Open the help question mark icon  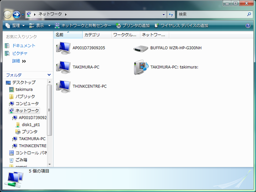pyautogui.click(x=248, y=25)
